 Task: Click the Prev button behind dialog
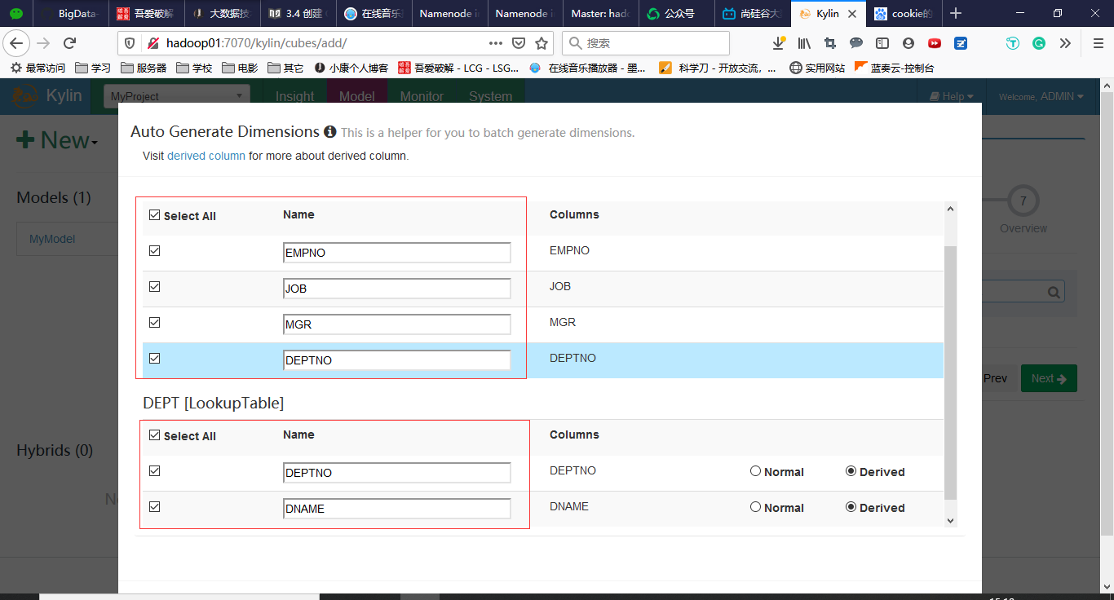995,378
